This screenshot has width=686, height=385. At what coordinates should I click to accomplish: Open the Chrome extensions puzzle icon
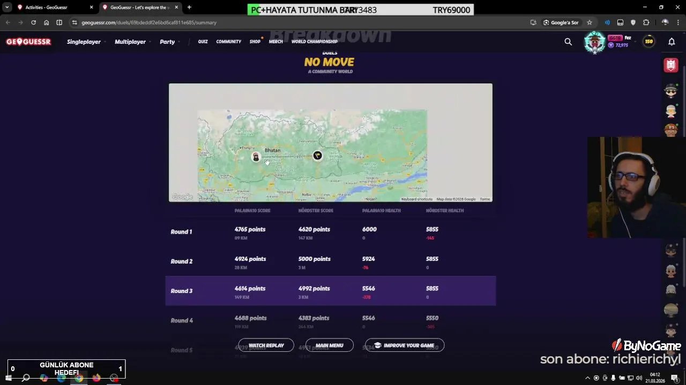click(646, 22)
